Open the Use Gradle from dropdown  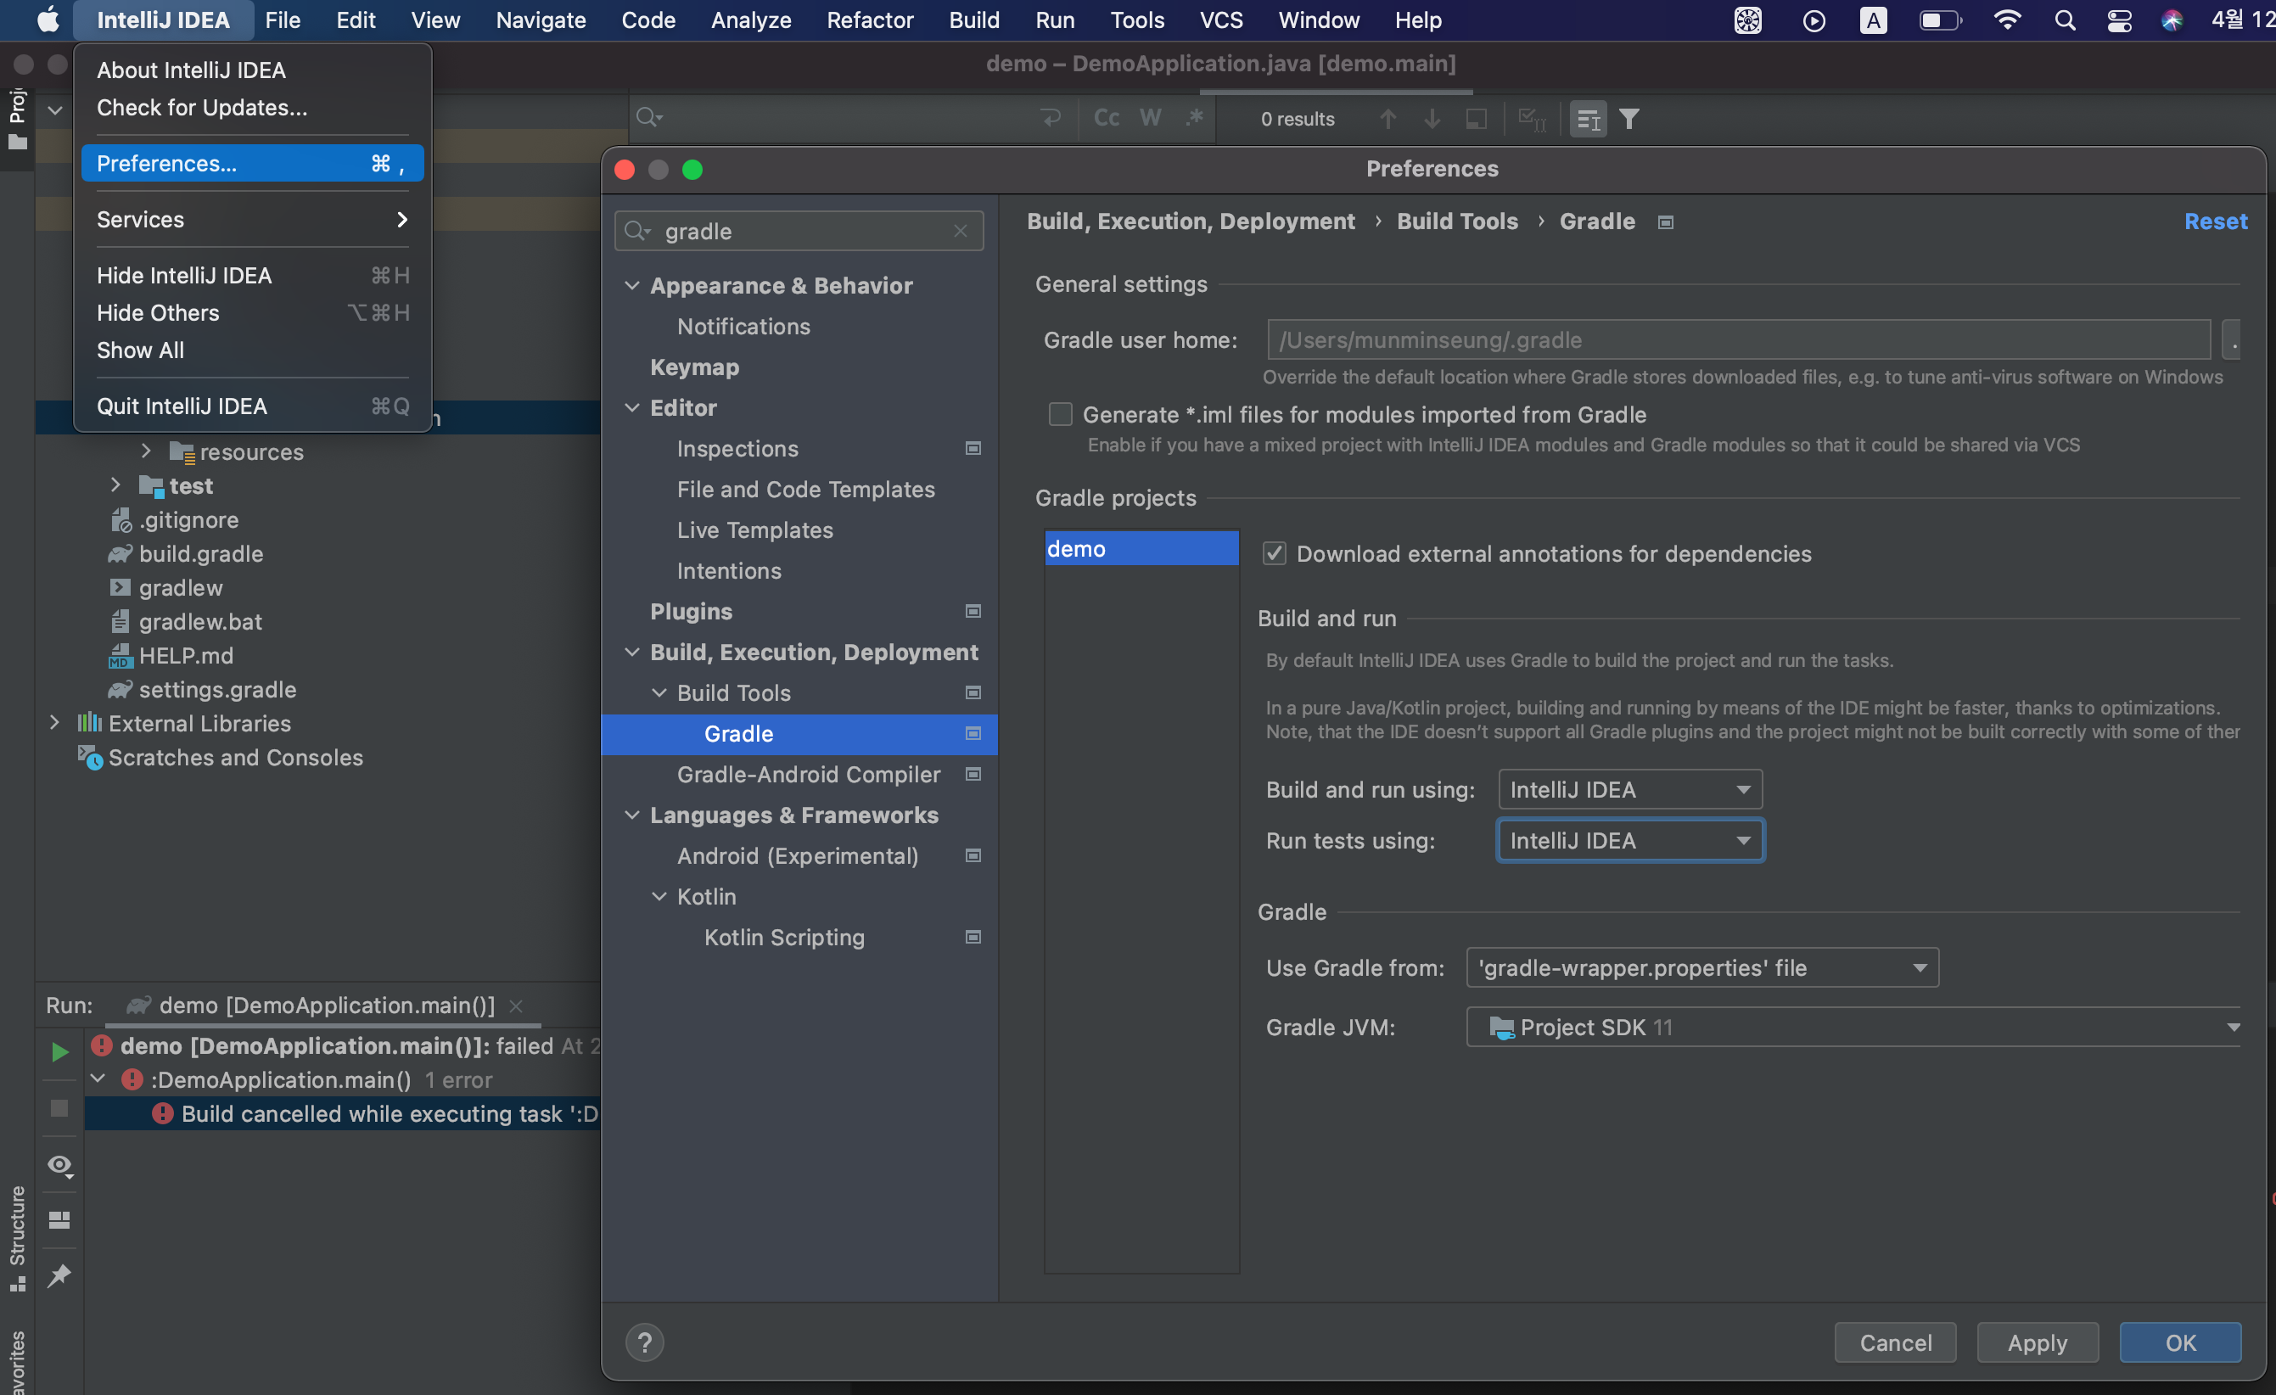[x=1701, y=967]
